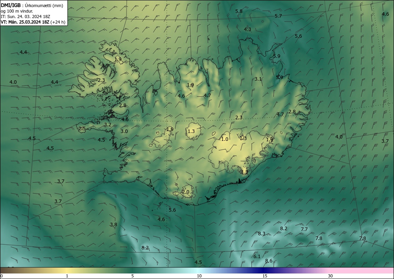394x279 pixels.
Task: Click the '30' label on the color scale
Action: 331,276
